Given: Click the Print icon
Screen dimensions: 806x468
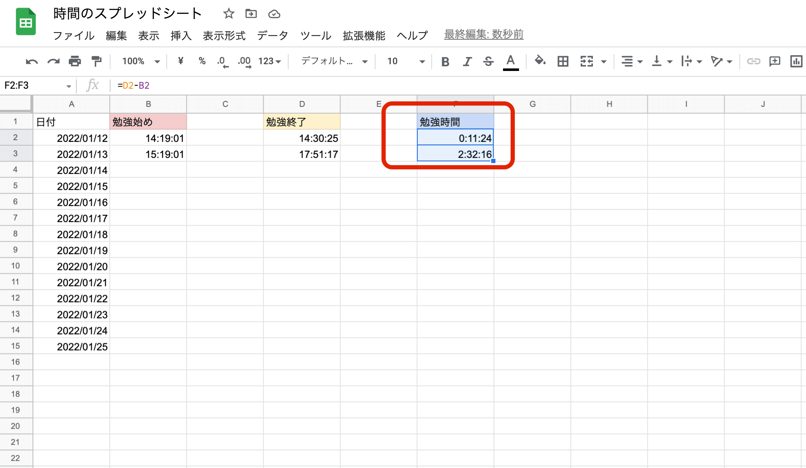Looking at the screenshot, I should tap(75, 62).
